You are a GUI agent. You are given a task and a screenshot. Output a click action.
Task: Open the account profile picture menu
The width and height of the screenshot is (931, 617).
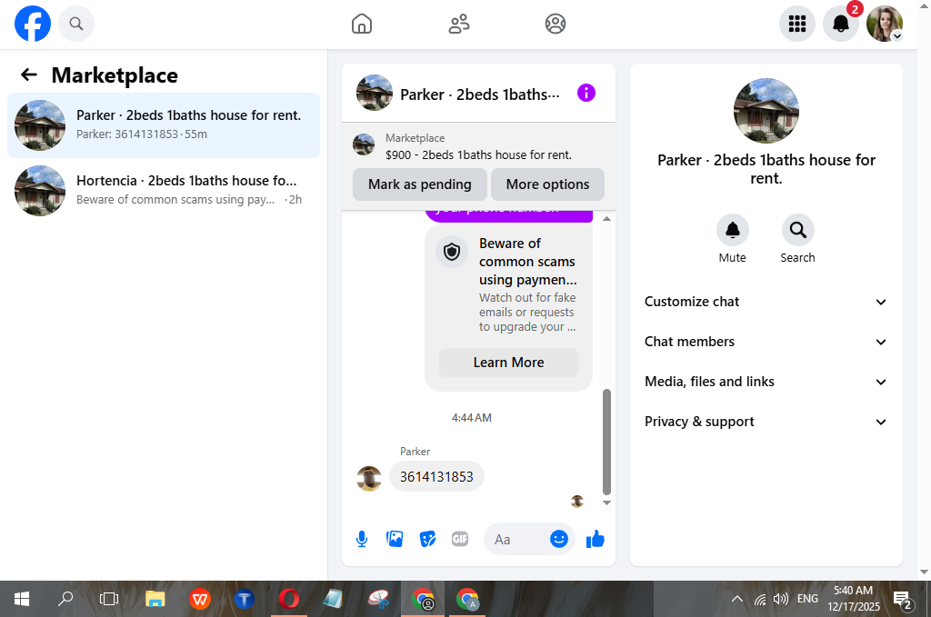coord(885,24)
